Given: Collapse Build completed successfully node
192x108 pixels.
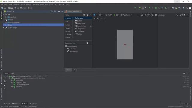Looking at the screenshot, I should click(x=7, y=76).
